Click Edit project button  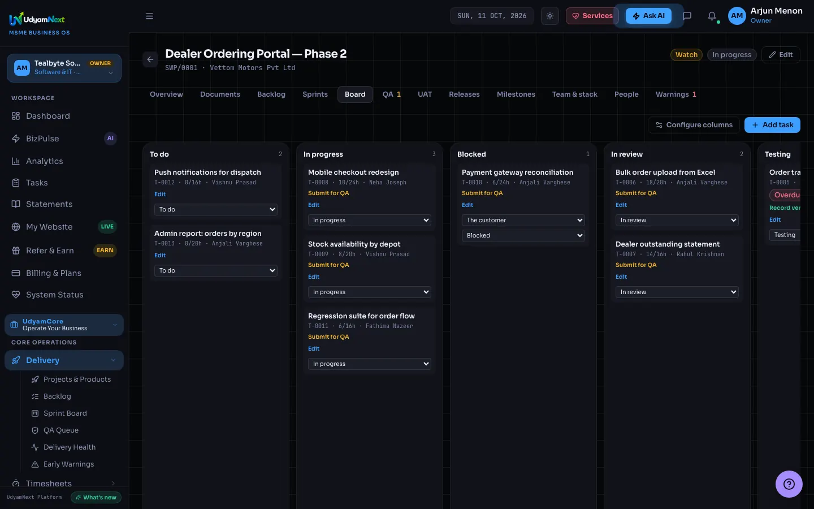[781, 55]
